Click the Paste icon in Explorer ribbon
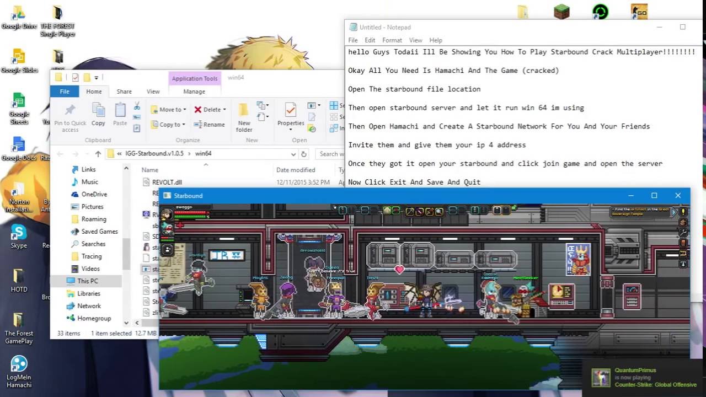Viewport: 706px width, 397px height. (120, 115)
